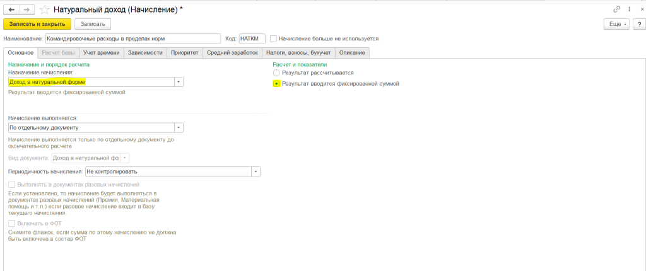Select 'Результат рассчитывается' radio option

[276, 73]
